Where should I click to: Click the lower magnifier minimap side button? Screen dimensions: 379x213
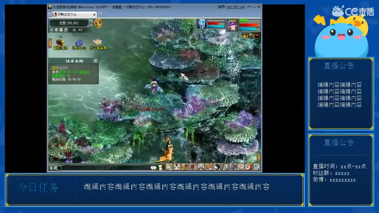pos(91,25)
